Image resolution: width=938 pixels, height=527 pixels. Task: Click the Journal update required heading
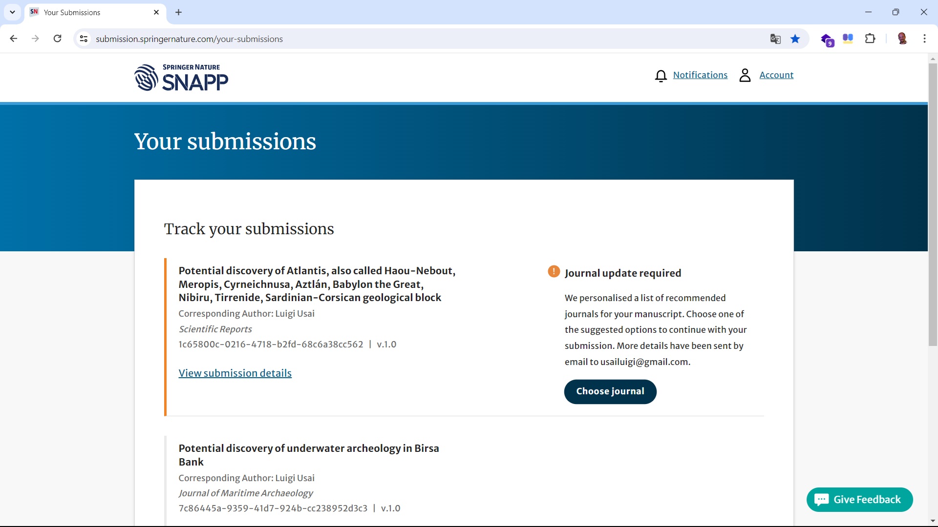[623, 273]
